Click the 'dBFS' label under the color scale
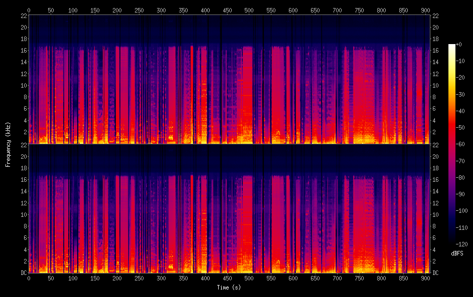Viewport: 473px width, 297px height. coord(457,253)
